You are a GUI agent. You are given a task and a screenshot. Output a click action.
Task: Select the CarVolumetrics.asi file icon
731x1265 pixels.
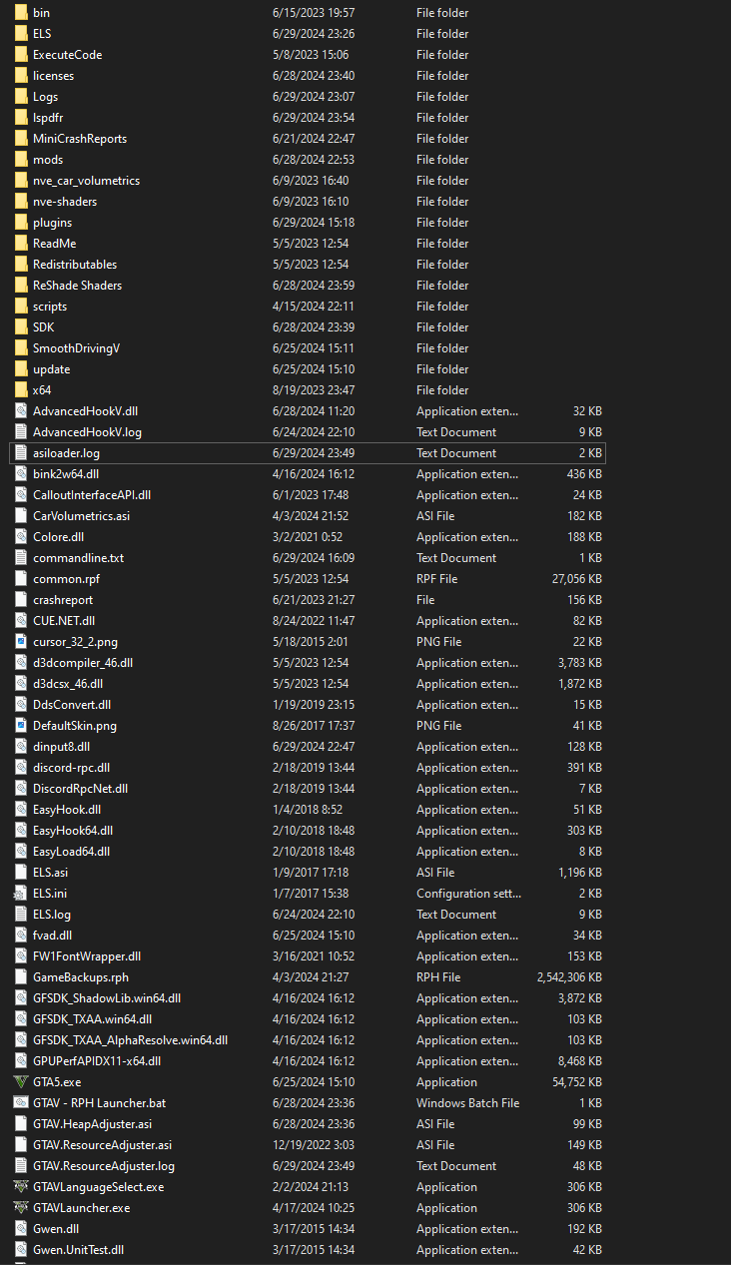tap(21, 516)
